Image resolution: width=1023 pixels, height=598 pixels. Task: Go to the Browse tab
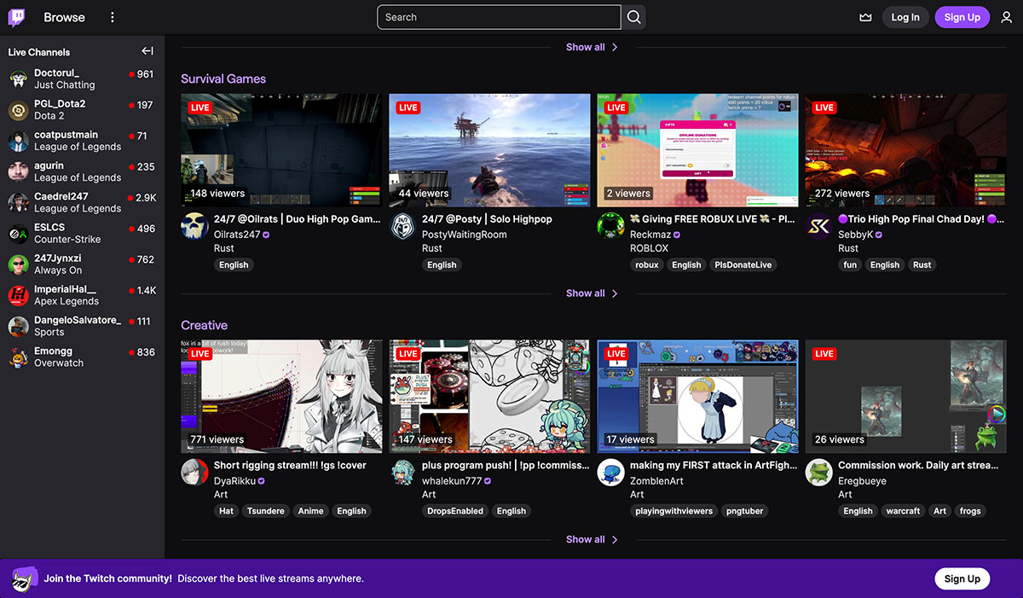coord(64,17)
